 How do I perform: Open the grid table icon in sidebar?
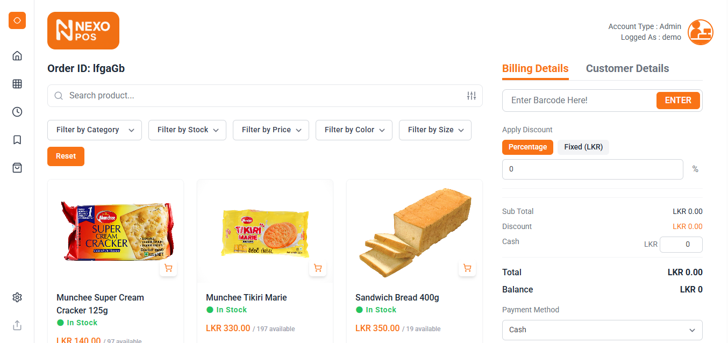(x=17, y=84)
